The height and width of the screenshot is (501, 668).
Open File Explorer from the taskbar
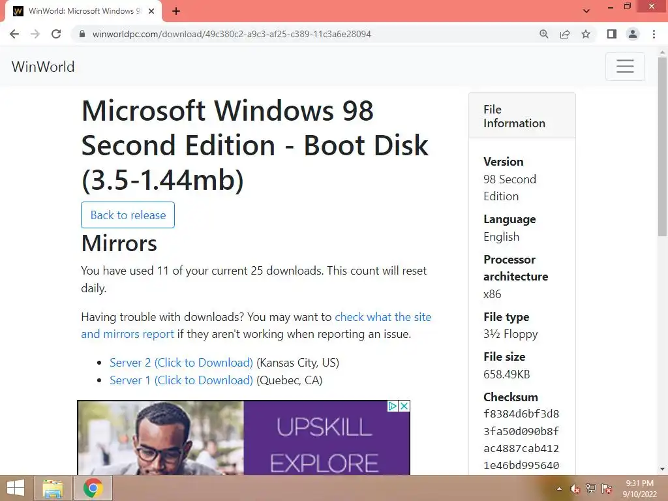coord(53,488)
